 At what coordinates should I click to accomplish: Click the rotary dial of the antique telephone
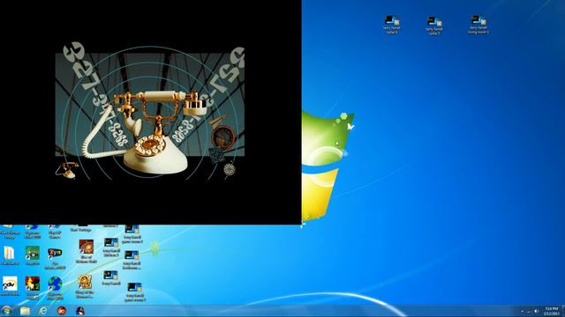(151, 145)
